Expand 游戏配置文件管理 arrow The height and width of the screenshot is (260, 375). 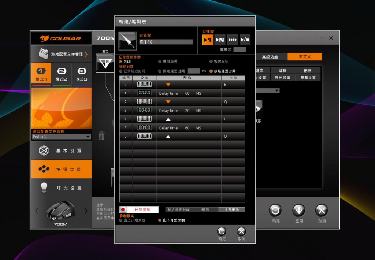coord(86,54)
